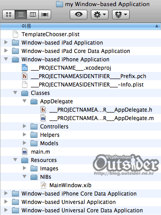Switch Finder to column view
Viewport: 161px width, 215px height.
(33, 15)
